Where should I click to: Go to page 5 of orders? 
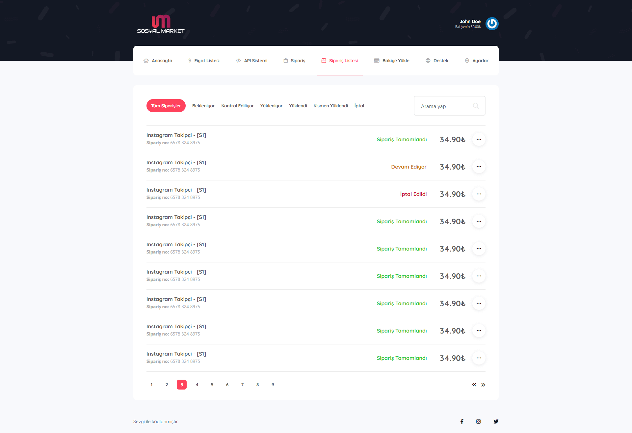coord(212,385)
